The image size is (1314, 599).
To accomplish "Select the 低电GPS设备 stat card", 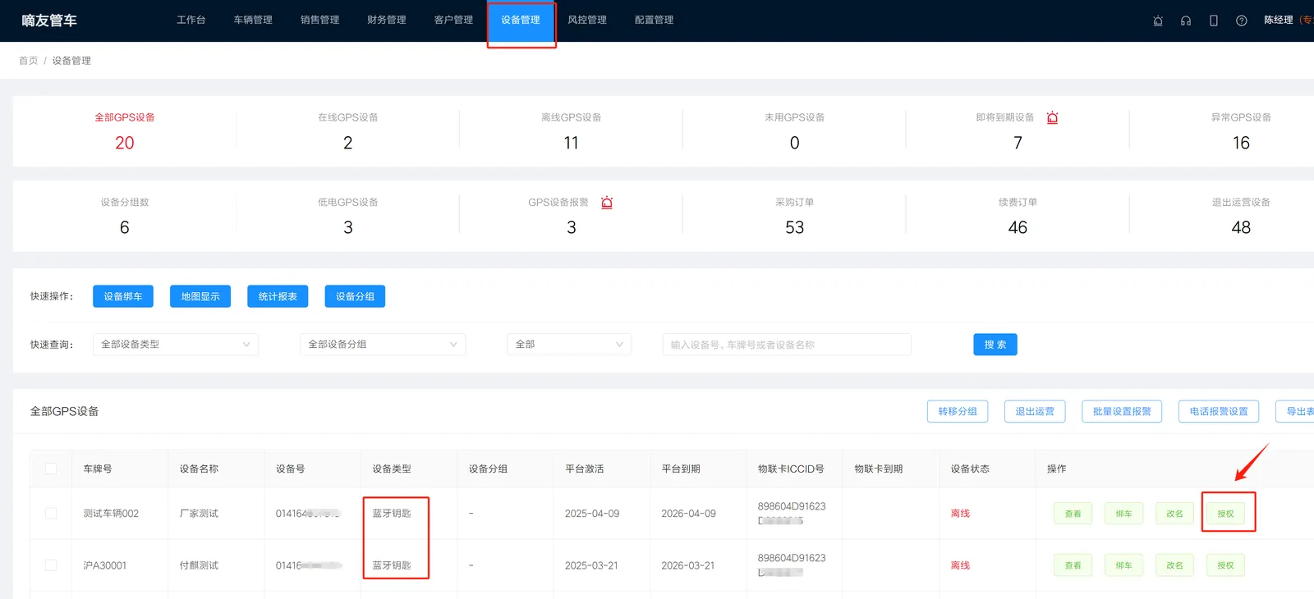I will tap(348, 216).
